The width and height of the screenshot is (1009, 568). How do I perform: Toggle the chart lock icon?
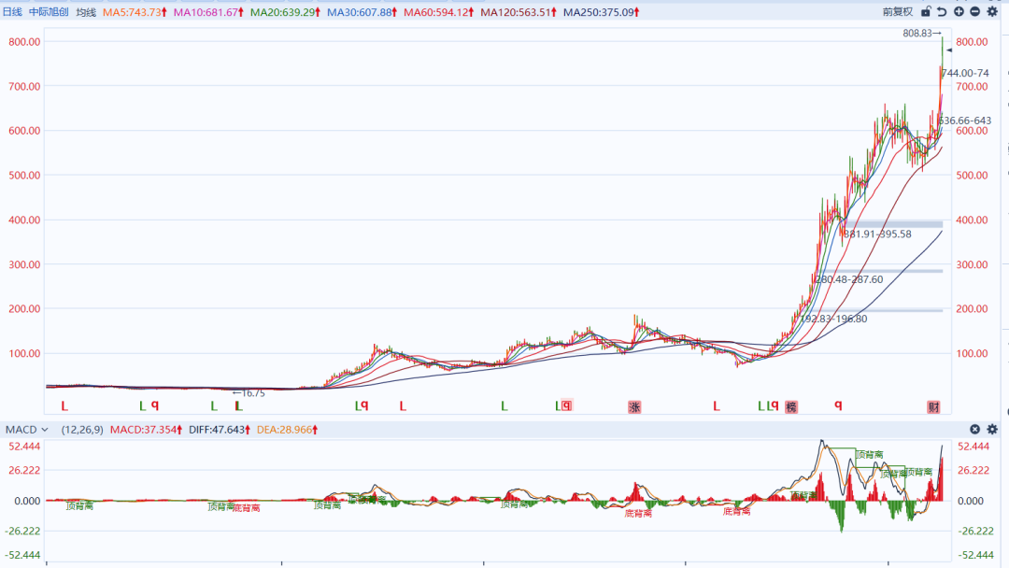point(926,12)
